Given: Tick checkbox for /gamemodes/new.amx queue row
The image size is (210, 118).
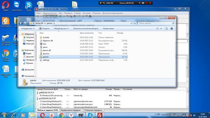Looking at the screenshot, I should tap(37, 101).
